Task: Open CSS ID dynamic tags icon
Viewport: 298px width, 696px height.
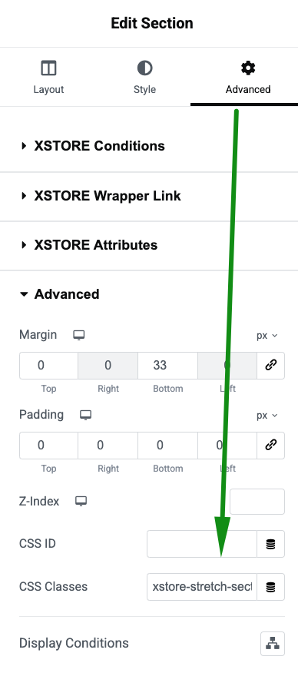Action: (270, 544)
